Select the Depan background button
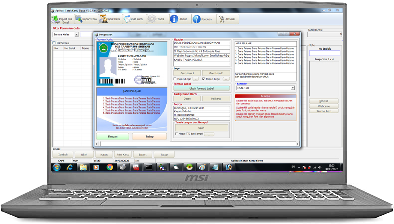Viewport: 394px width, 224px height. pyautogui.click(x=187, y=99)
